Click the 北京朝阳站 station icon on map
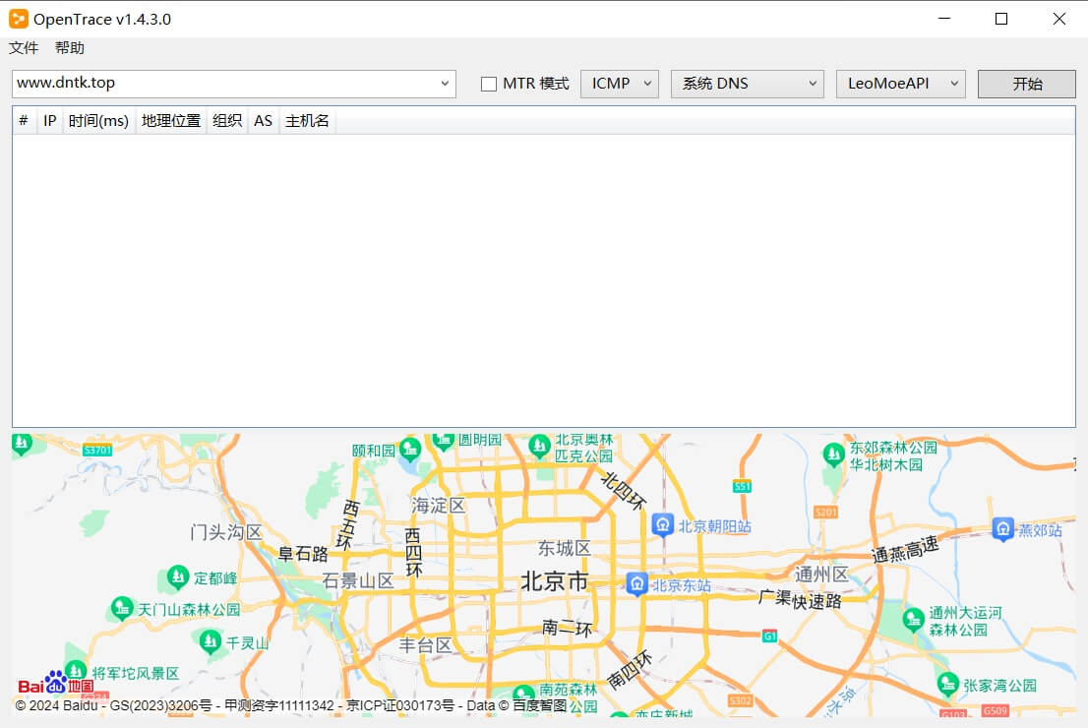This screenshot has width=1088, height=728. tap(663, 525)
